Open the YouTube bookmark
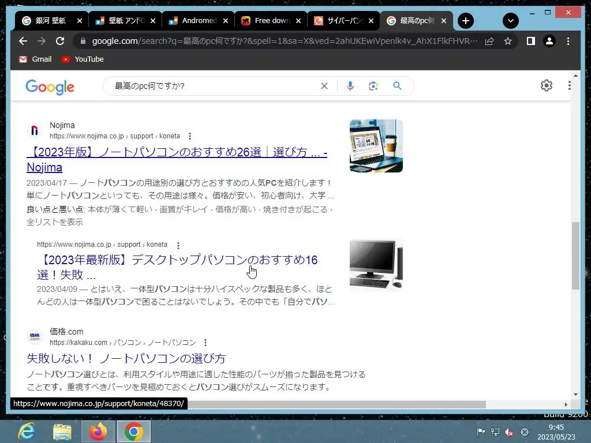 tap(83, 59)
